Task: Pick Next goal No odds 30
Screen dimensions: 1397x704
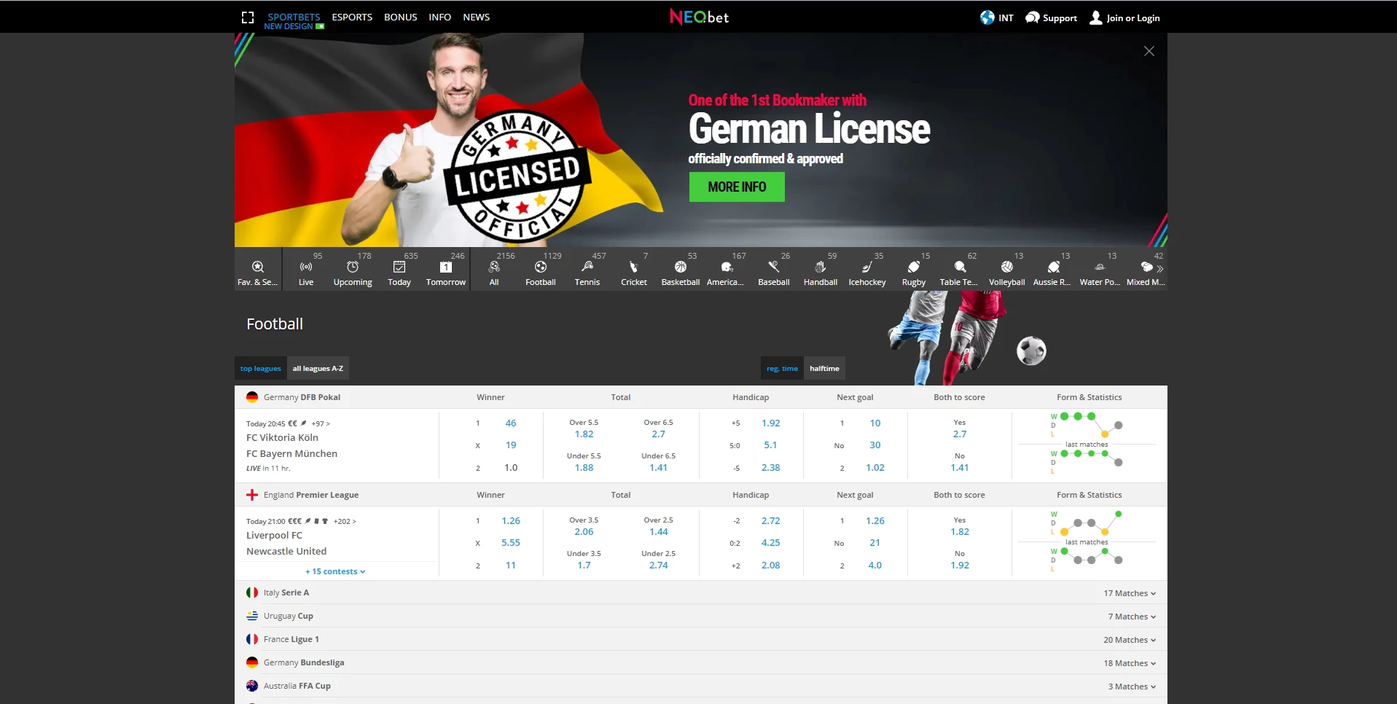Action: (874, 445)
